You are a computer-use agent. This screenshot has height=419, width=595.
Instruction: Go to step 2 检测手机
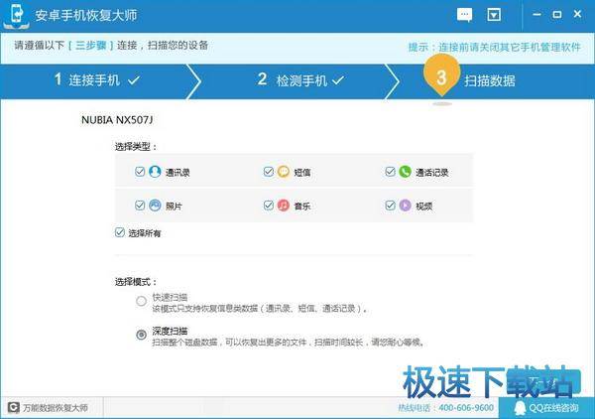tap(300, 80)
